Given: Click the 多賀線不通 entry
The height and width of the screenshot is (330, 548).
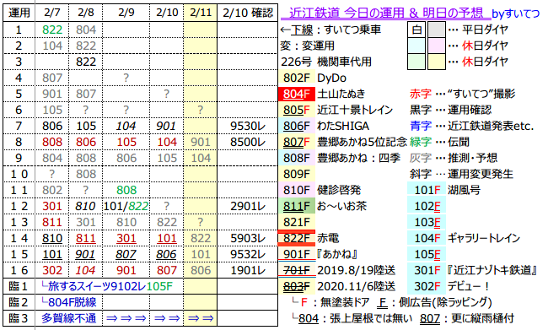Looking at the screenshot, I should click(69, 318).
